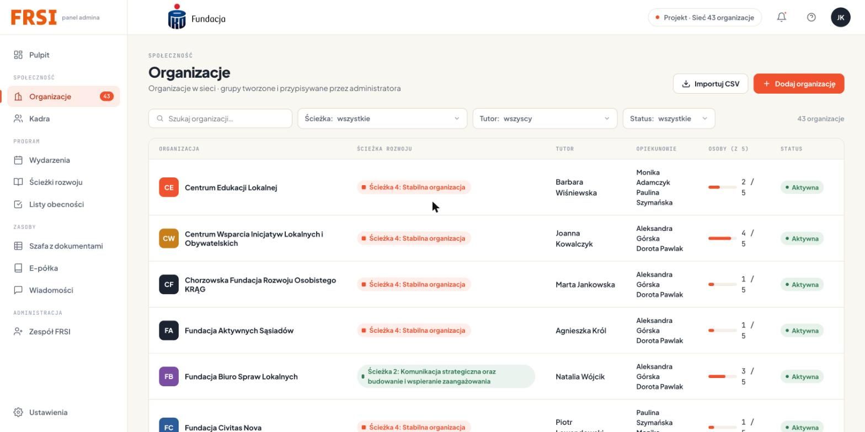The height and width of the screenshot is (432, 865).
Task: Click the Dodaj organizację button
Action: [799, 84]
